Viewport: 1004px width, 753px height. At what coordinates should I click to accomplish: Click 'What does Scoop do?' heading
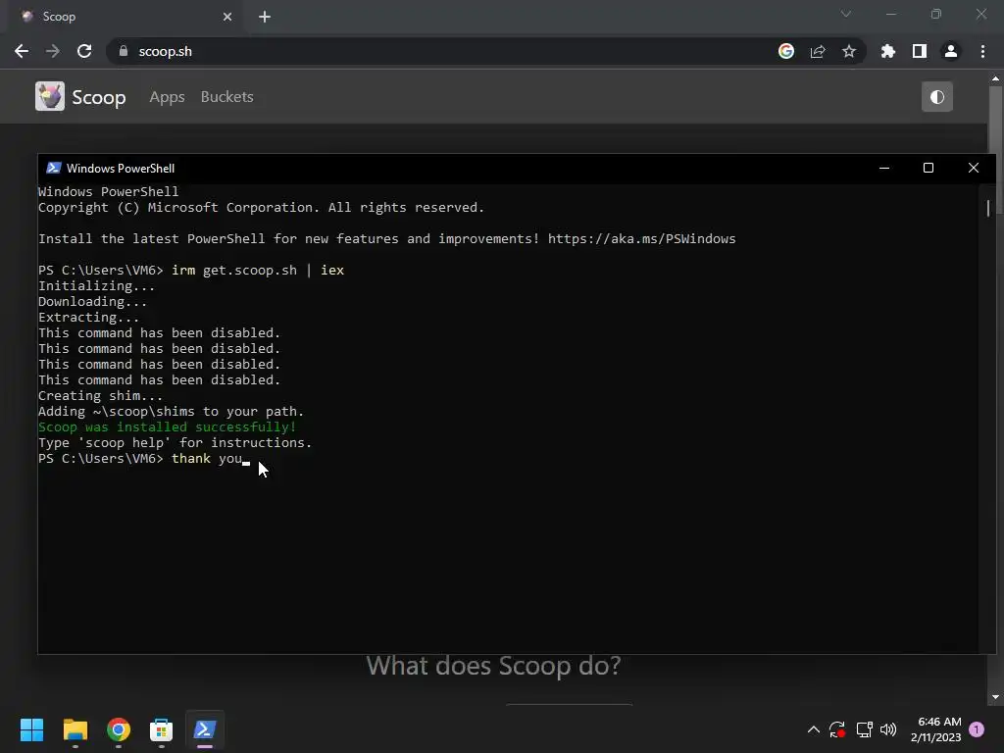(x=494, y=666)
